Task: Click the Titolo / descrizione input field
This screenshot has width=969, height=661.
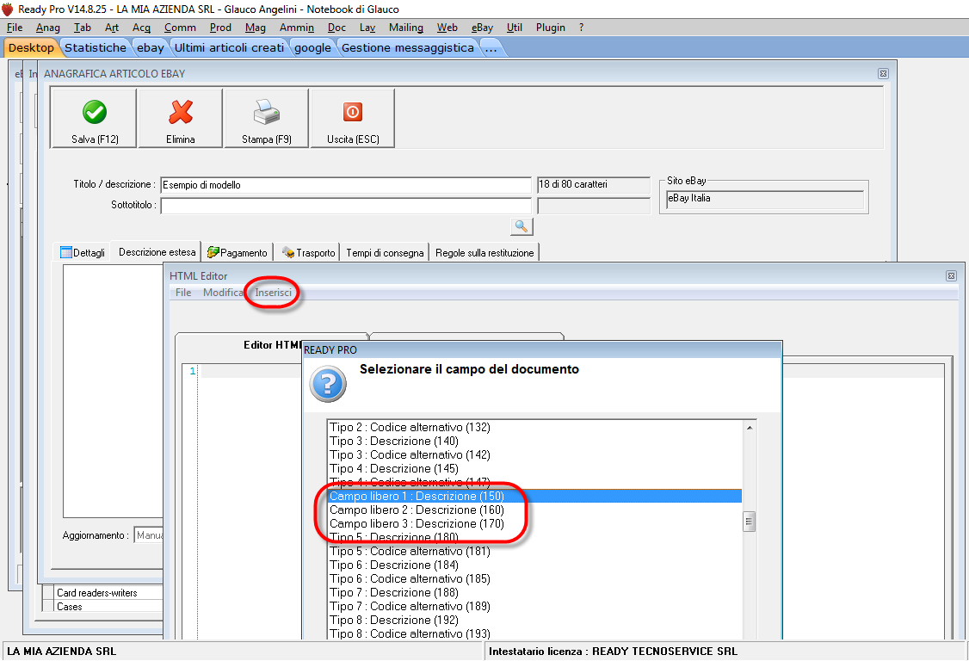Action: pos(345,185)
